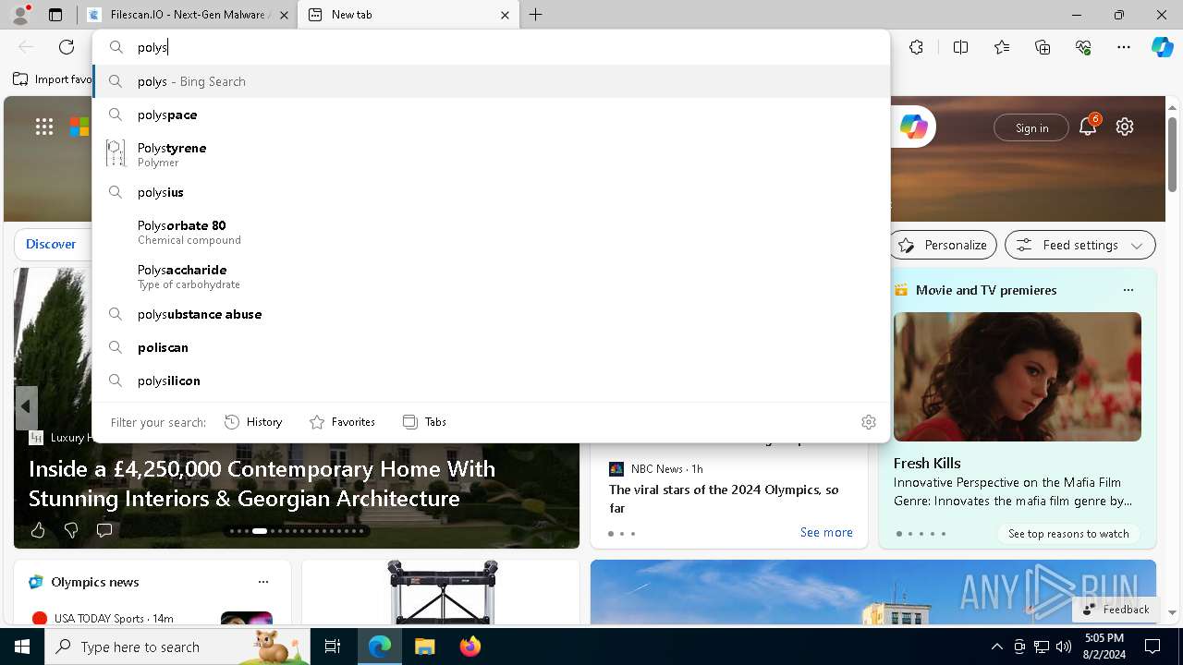1183x665 pixels.
Task: Open the Favorites star toolbar icon
Action: click(1002, 47)
